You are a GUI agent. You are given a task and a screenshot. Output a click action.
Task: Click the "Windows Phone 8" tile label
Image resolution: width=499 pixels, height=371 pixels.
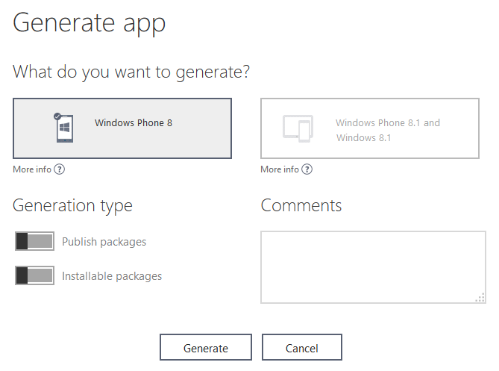click(134, 122)
